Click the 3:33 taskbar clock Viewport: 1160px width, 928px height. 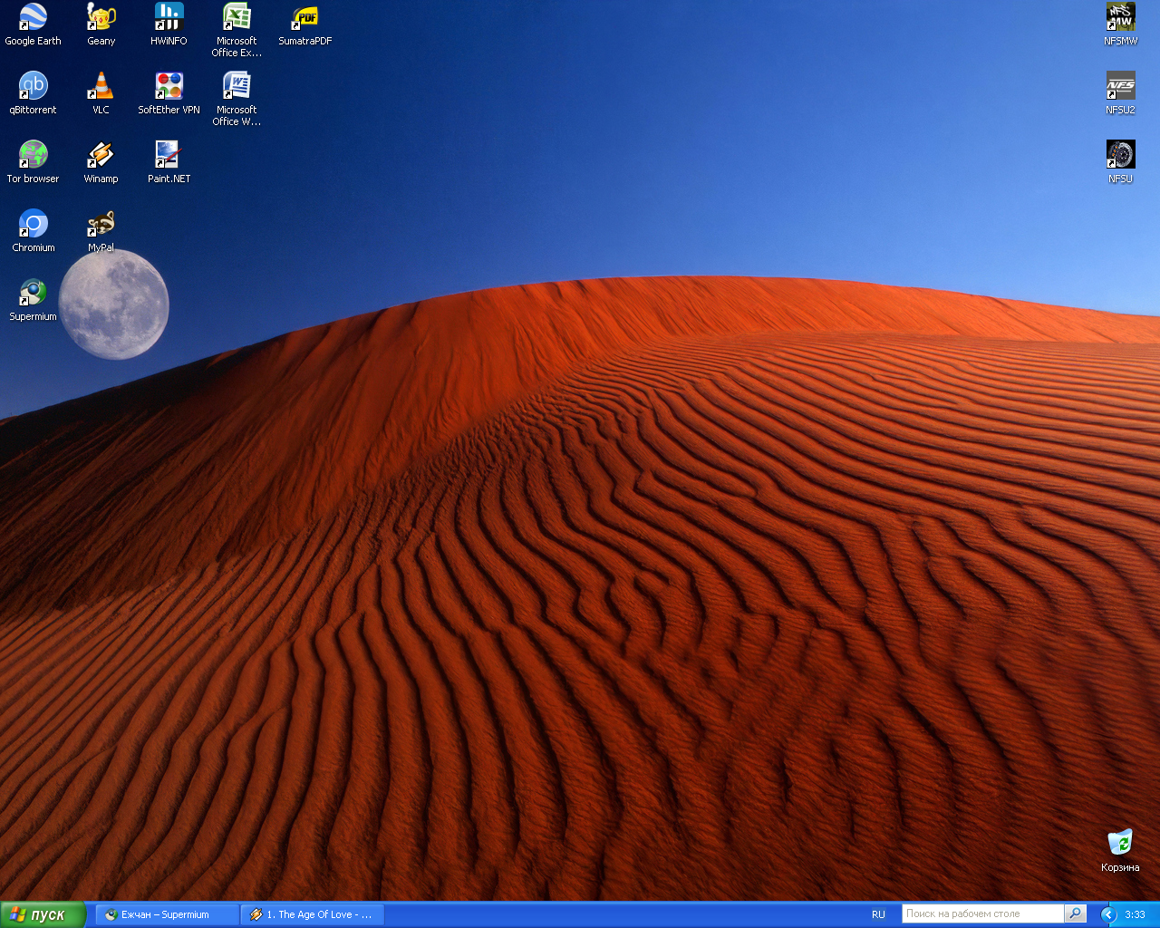(1135, 914)
